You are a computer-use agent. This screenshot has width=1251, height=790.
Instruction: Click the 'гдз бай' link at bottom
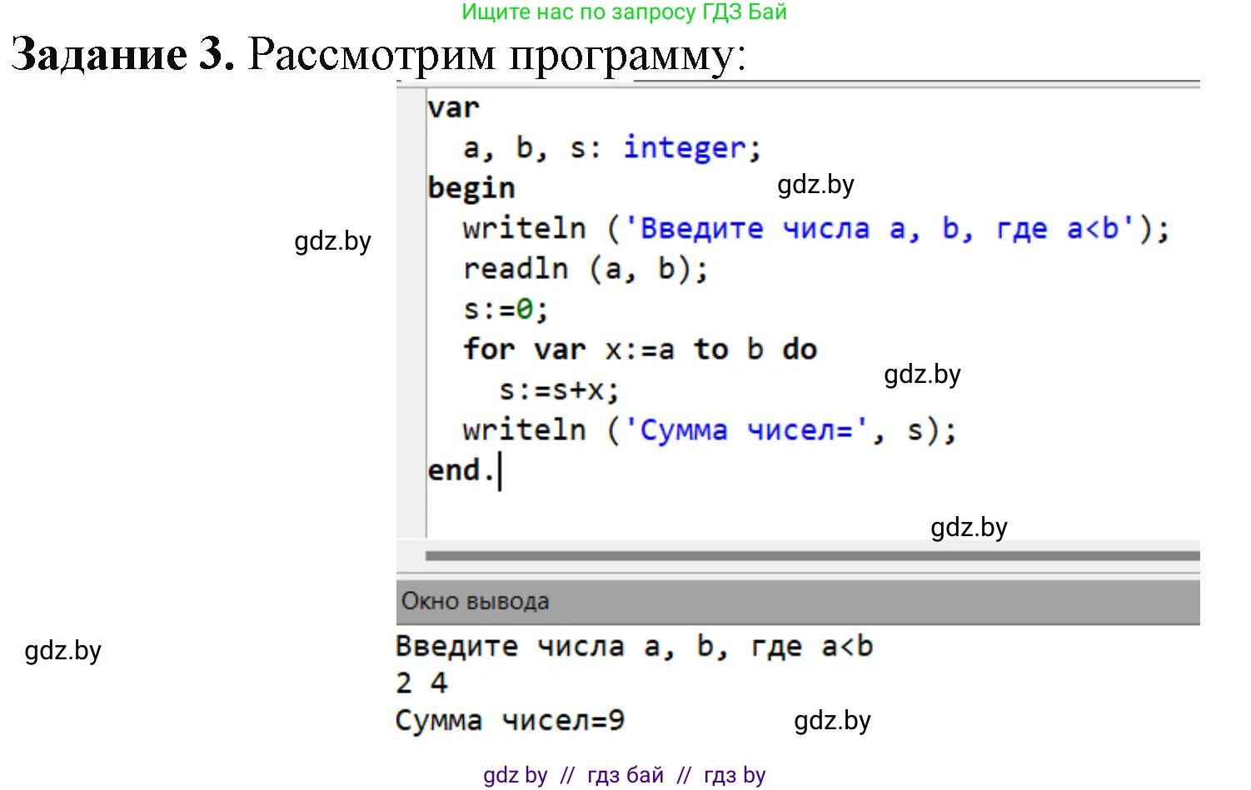click(x=625, y=775)
